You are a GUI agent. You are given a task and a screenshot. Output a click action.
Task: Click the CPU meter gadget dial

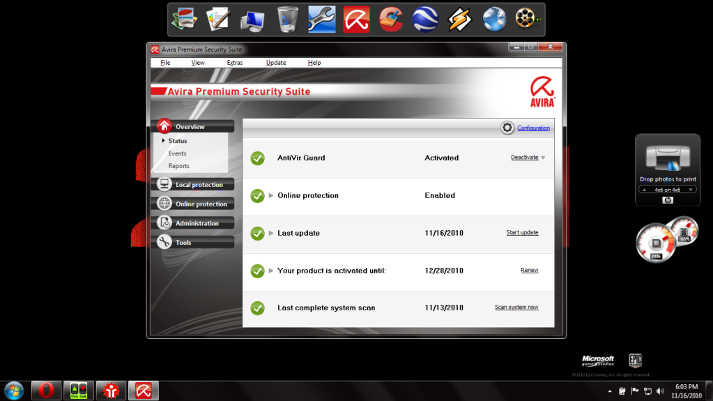click(654, 243)
